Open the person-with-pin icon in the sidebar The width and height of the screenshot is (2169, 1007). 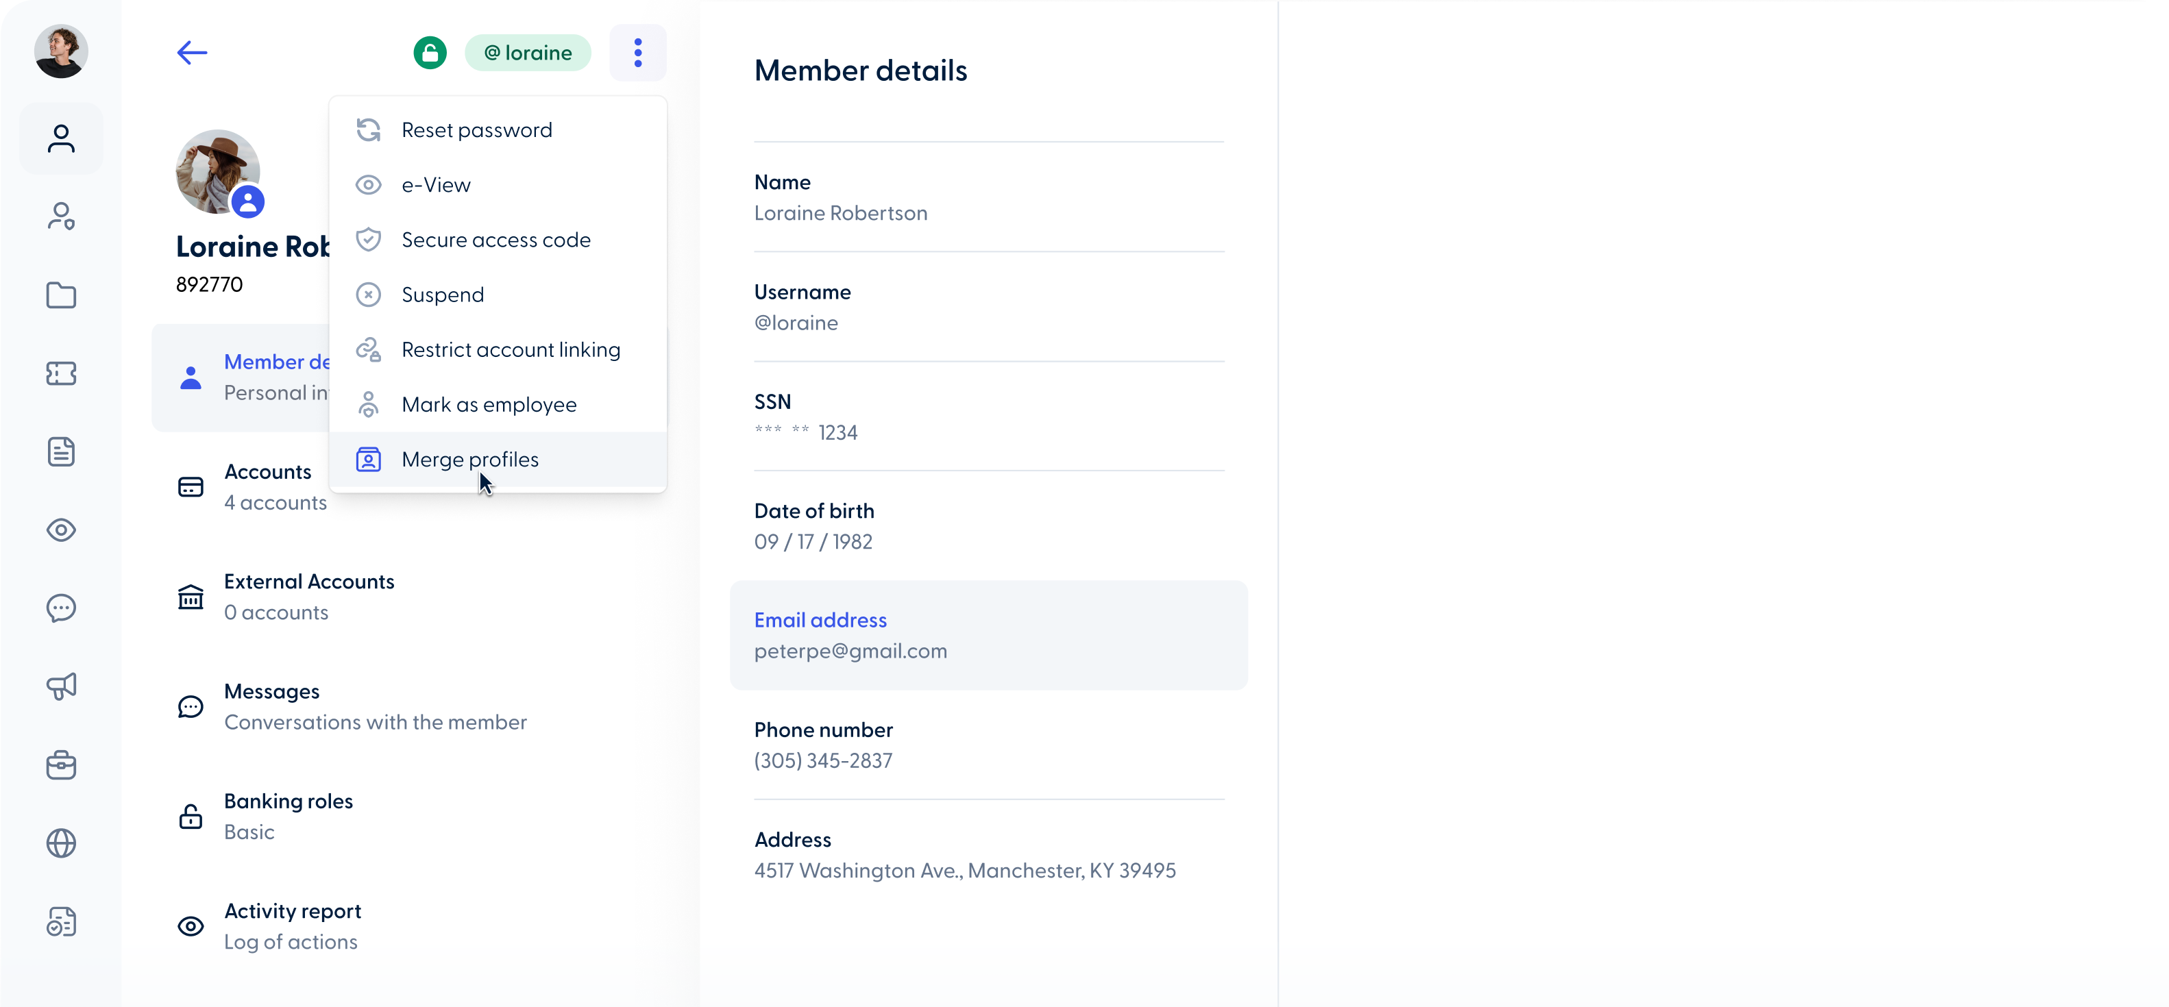coord(60,216)
